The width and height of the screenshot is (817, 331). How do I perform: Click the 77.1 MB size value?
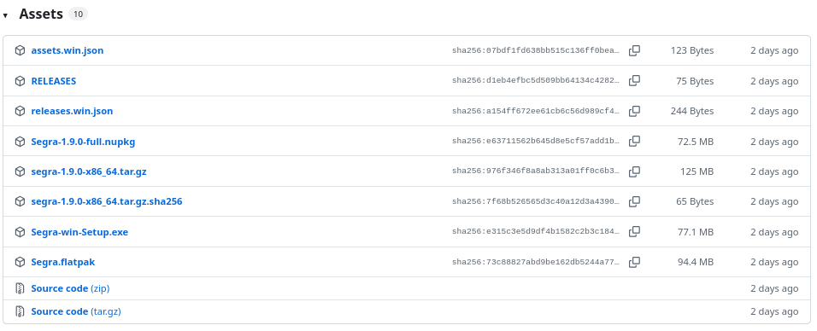coord(696,232)
